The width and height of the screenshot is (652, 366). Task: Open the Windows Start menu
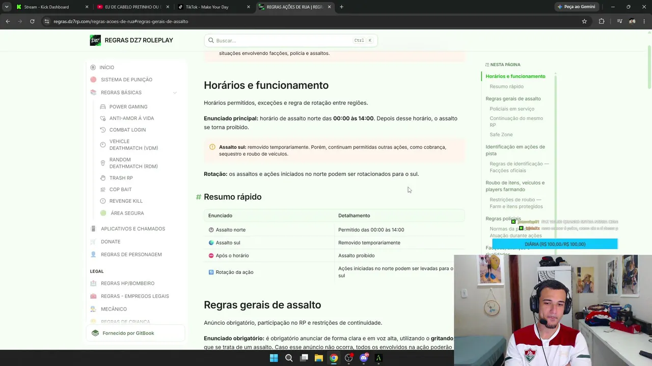274,358
